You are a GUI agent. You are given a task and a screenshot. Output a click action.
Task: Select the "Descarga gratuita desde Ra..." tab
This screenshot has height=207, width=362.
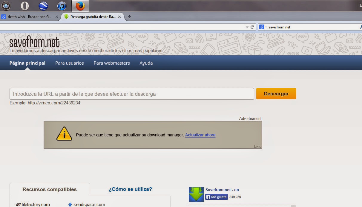(93, 17)
